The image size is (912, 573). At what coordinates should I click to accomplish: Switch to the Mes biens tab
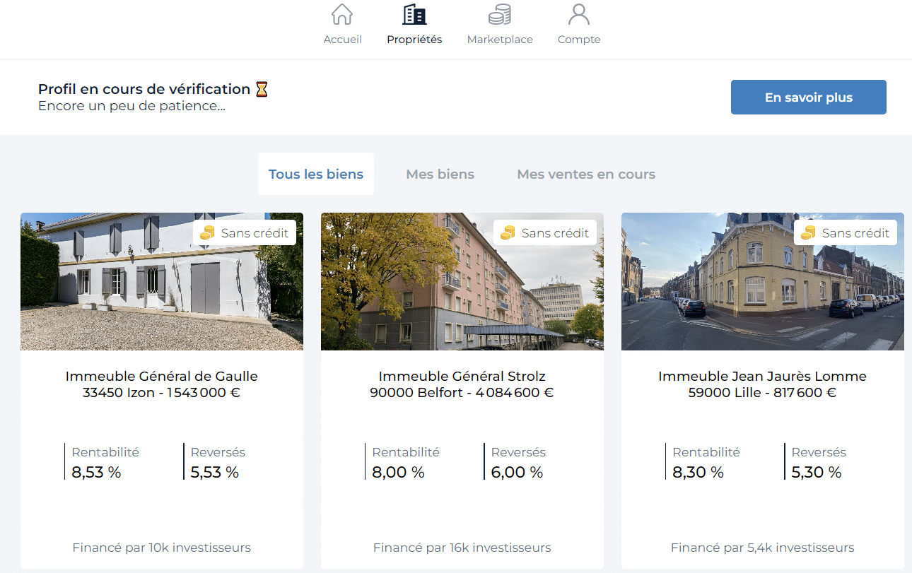click(440, 174)
